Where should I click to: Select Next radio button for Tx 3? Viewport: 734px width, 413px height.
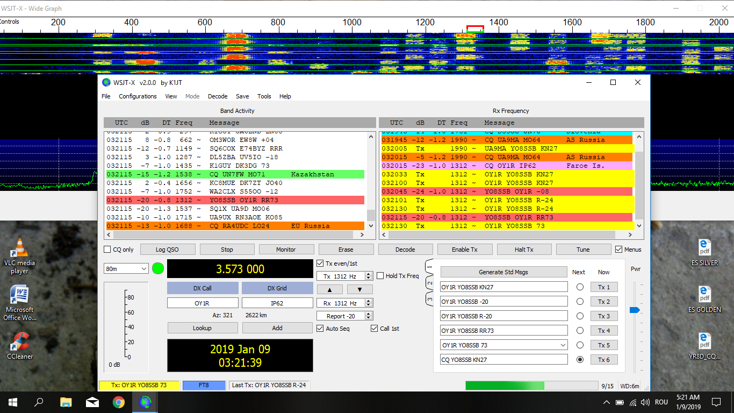[580, 316]
